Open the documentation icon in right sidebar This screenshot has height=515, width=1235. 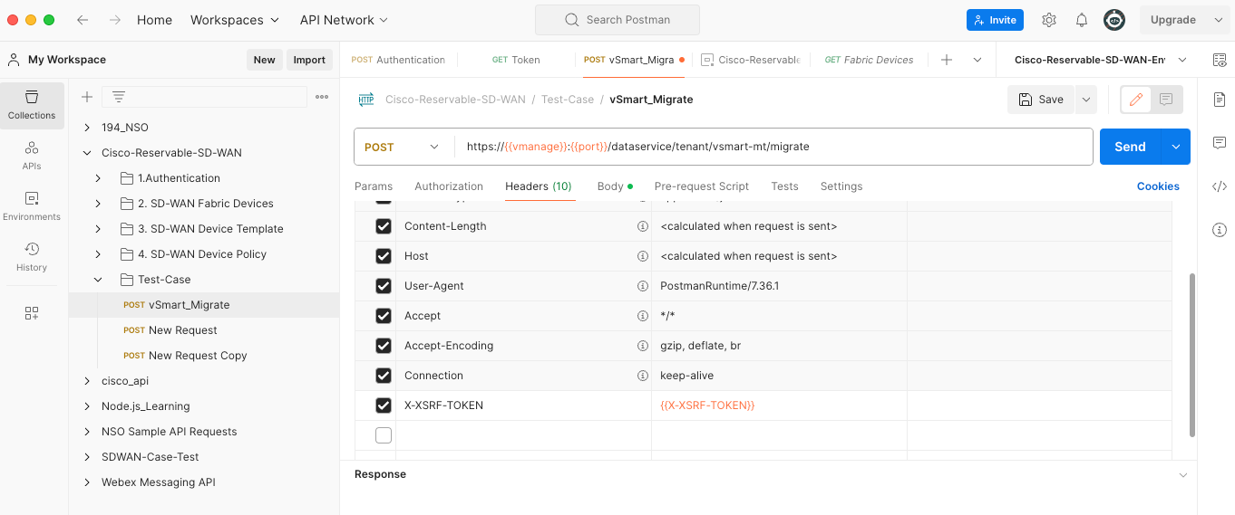(1220, 100)
